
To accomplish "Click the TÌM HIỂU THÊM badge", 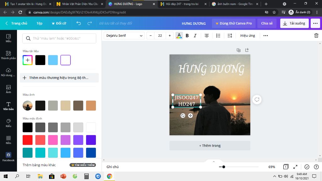I will [83, 165].
